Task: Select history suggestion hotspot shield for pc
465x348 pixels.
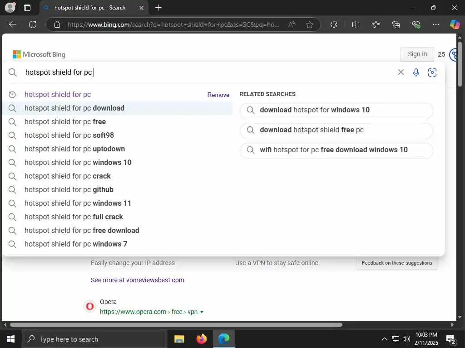Action: point(58,94)
